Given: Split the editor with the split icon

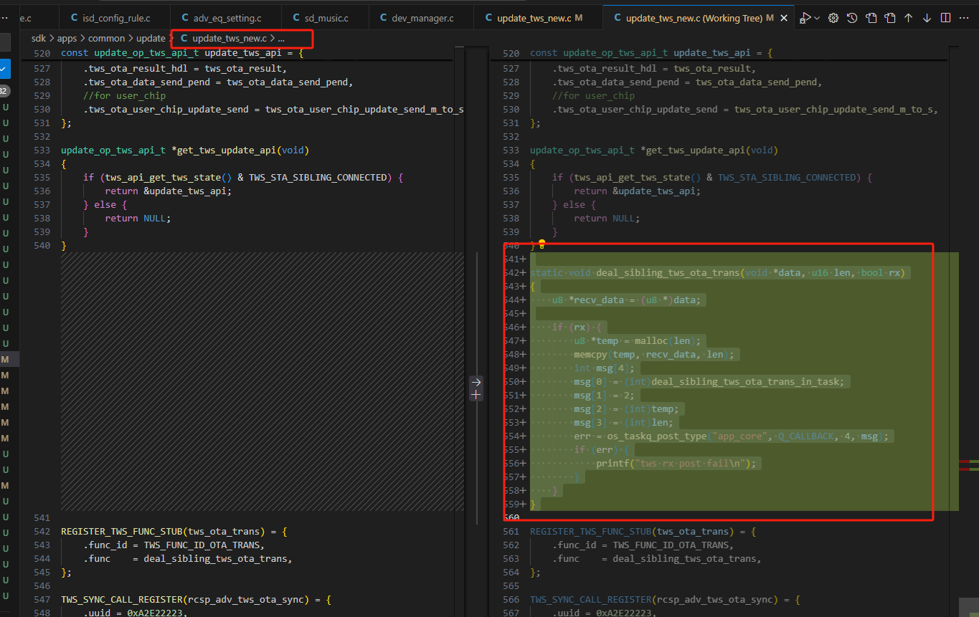Looking at the screenshot, I should (x=945, y=18).
